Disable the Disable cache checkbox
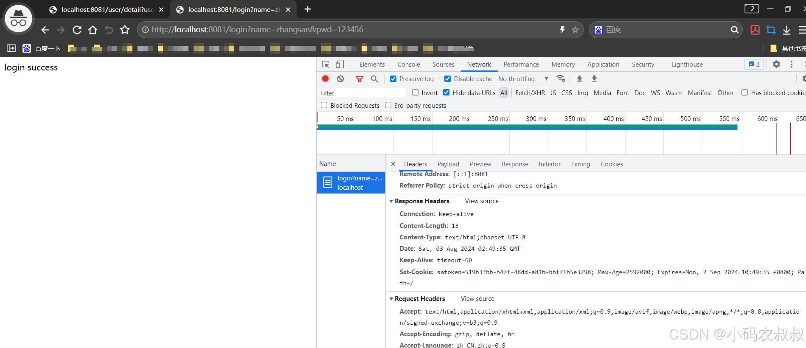This screenshot has height=348, width=806. [x=447, y=79]
